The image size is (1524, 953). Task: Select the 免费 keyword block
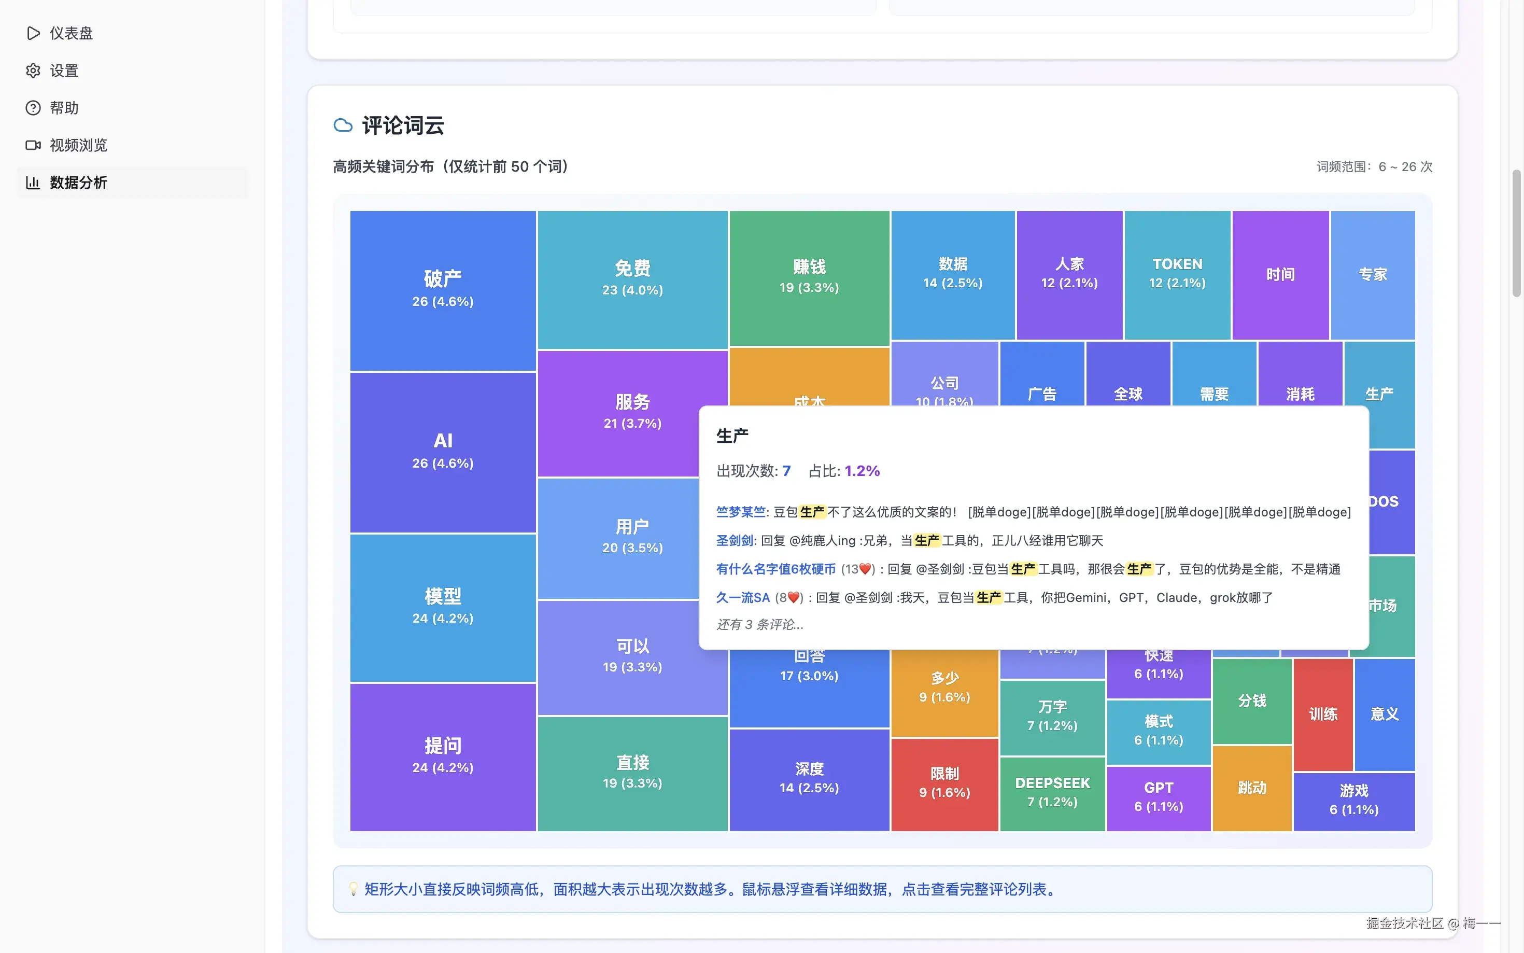coord(632,277)
